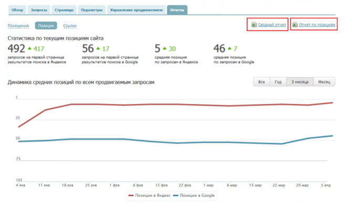Show the Ссылки report section

click(70, 26)
